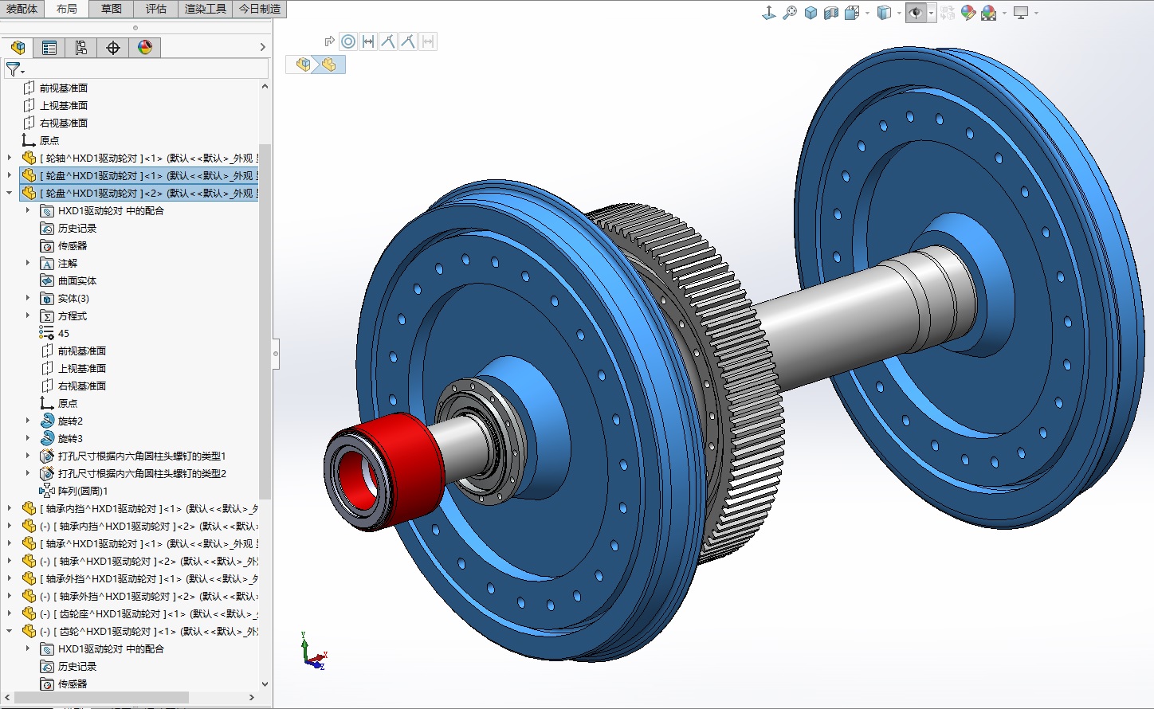Expand the 轴承内挡^HXD1驱动轮对 <1> node

point(10,508)
